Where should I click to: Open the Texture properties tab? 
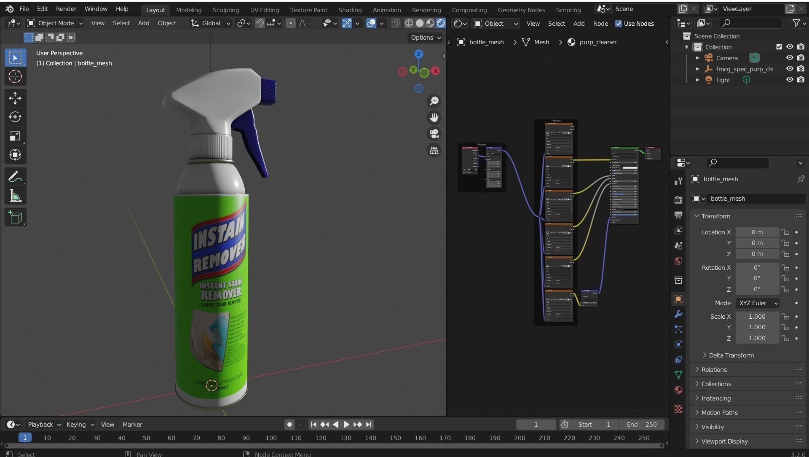(x=678, y=409)
